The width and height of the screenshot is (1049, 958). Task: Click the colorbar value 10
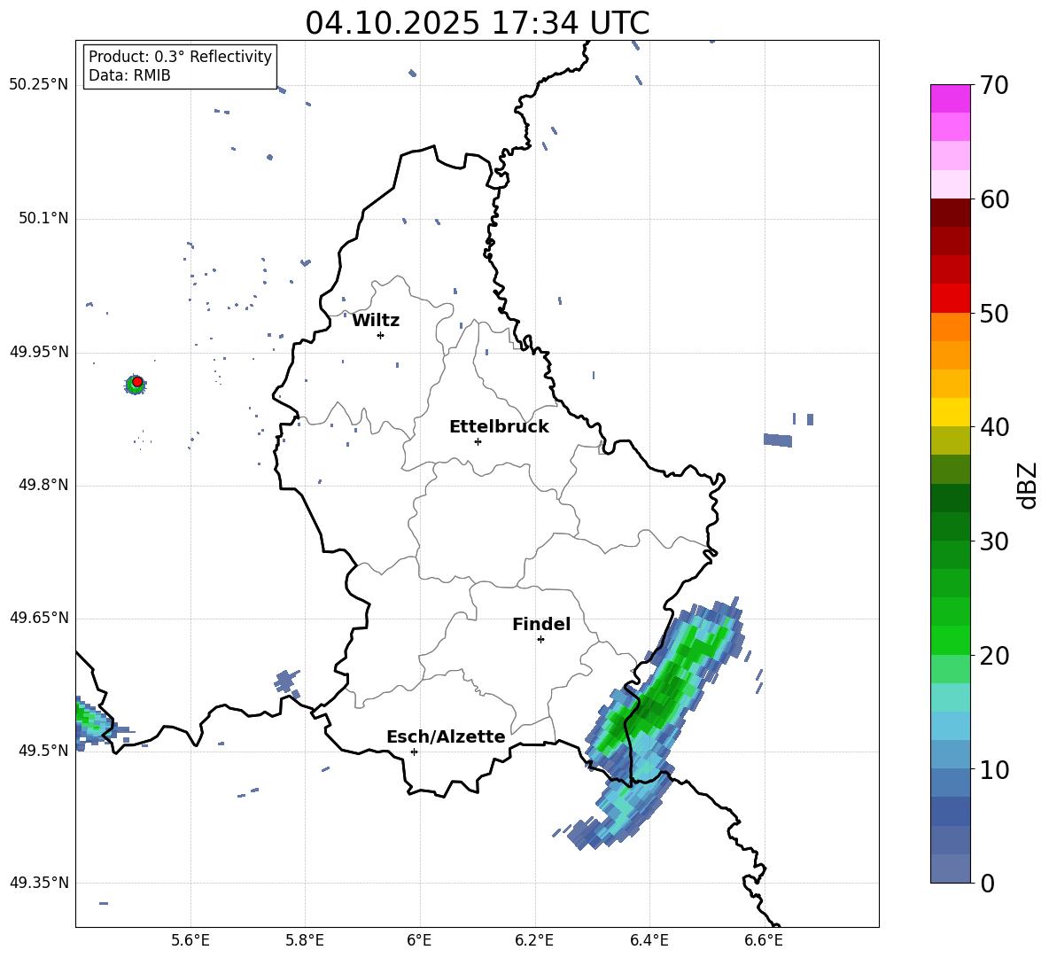[x=995, y=769]
